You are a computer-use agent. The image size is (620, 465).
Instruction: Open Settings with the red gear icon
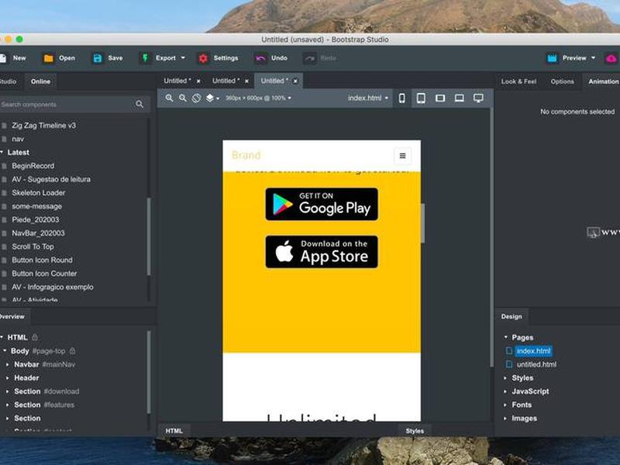203,58
